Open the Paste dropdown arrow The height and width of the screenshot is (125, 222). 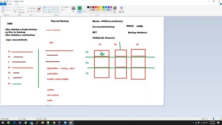tap(3, 12)
